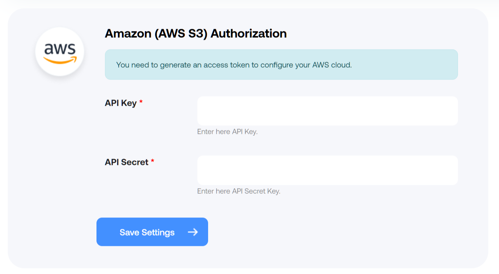Click the API Secret label
Screen dimensions: 499x274
(x=127, y=162)
